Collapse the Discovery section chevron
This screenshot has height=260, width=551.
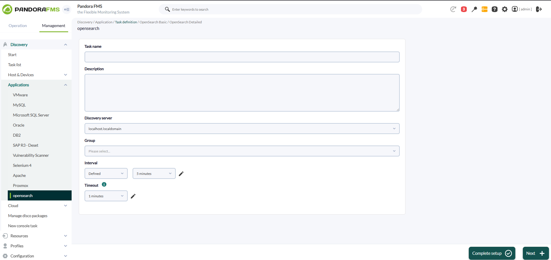click(x=66, y=45)
